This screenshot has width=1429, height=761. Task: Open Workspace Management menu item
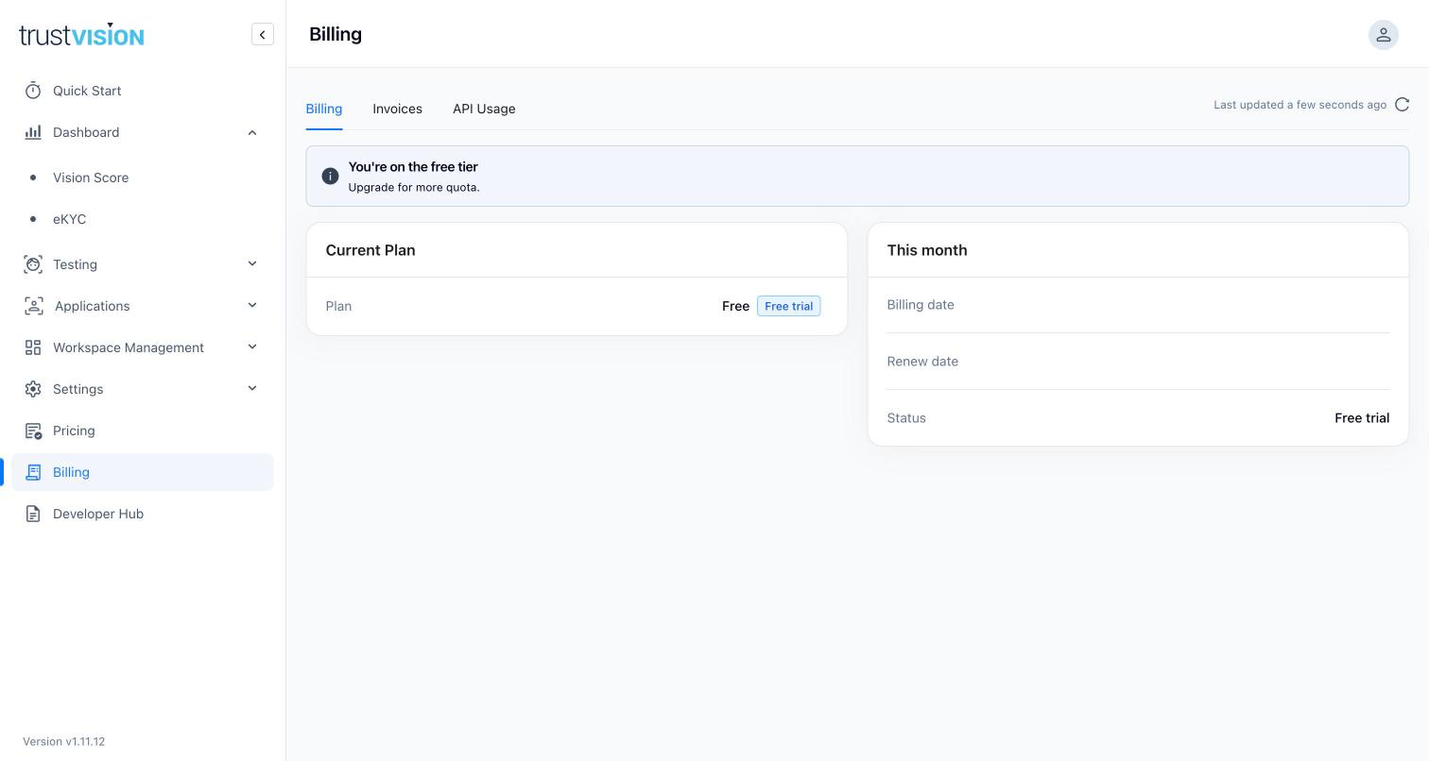pyautogui.click(x=143, y=347)
